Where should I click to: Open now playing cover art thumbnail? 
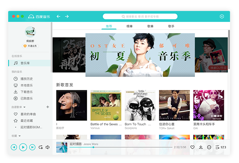62,147
